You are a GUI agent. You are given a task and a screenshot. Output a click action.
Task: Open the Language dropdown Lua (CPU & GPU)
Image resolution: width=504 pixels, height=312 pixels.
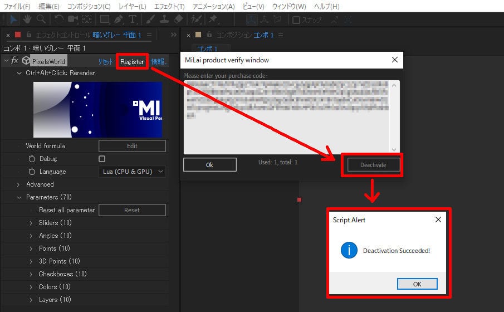(x=132, y=172)
